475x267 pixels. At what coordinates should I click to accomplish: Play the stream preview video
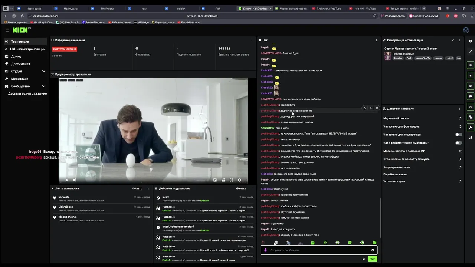coord(67,180)
